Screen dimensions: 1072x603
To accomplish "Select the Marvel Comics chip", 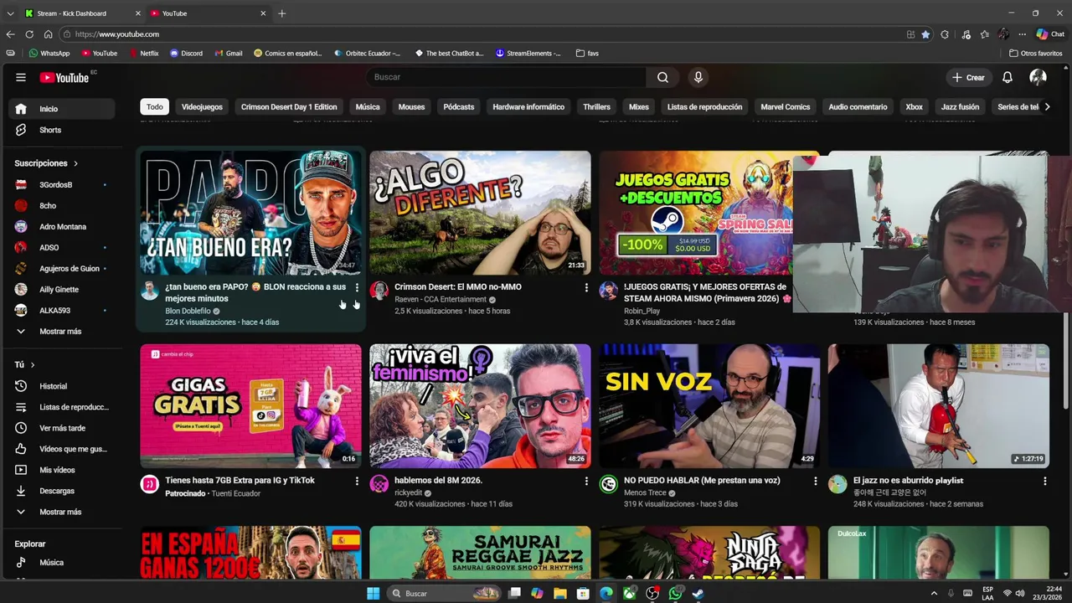I will (786, 107).
